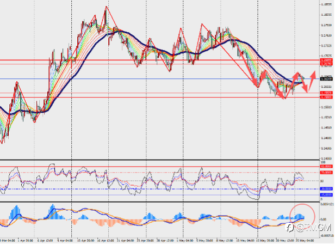Click the '1 Apr 20:00' date label on the time axis

click(x=25, y=241)
